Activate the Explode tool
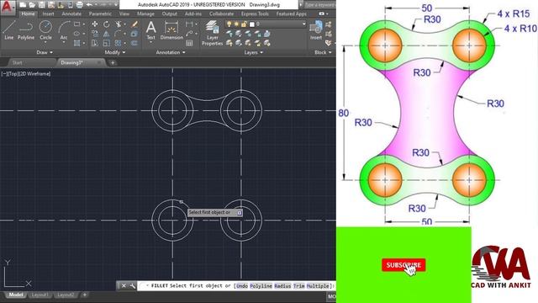Screen dimensions: 538x303 pyautogui.click(x=134, y=34)
